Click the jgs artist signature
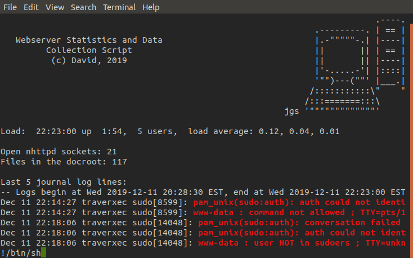This screenshot has height=258, width=413. (292, 111)
